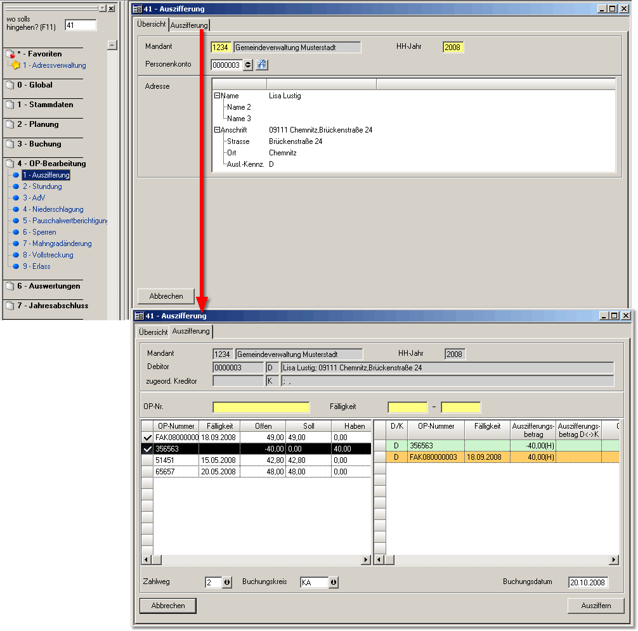Screen dimensions: 638x631
Task: Click the Ausziffern button
Action: tap(596, 606)
